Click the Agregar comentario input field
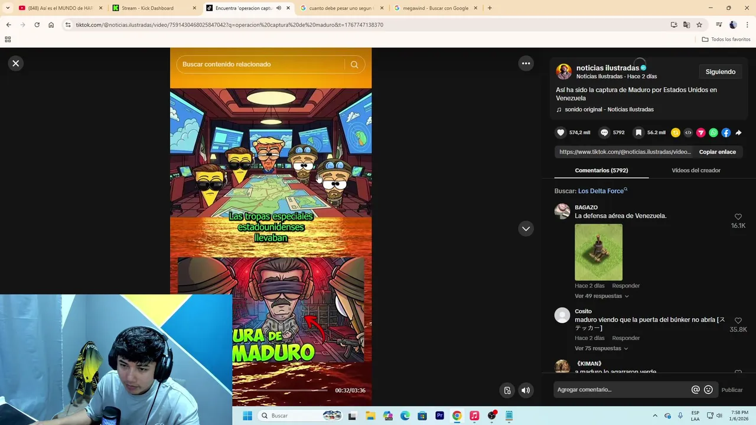 621,390
